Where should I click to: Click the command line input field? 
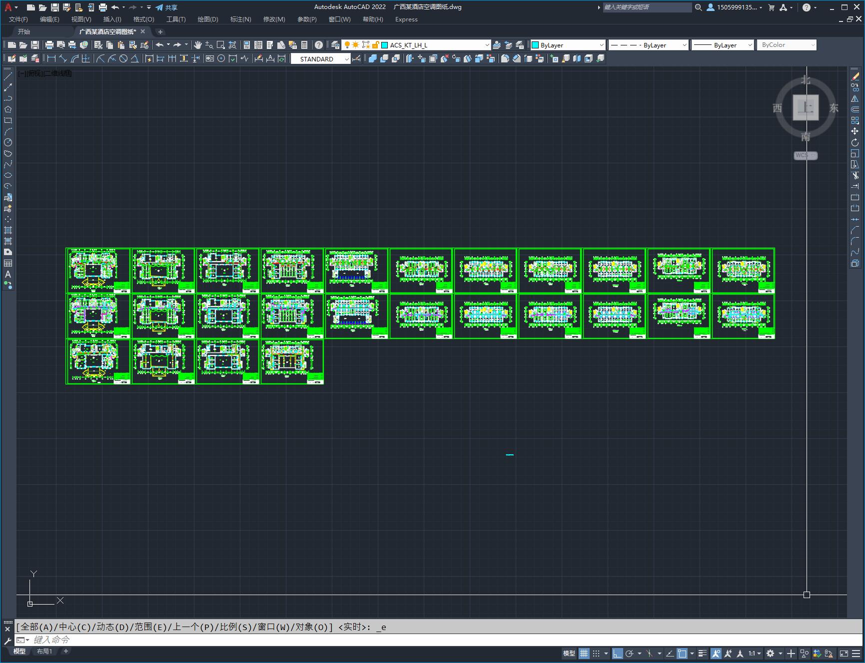438,640
